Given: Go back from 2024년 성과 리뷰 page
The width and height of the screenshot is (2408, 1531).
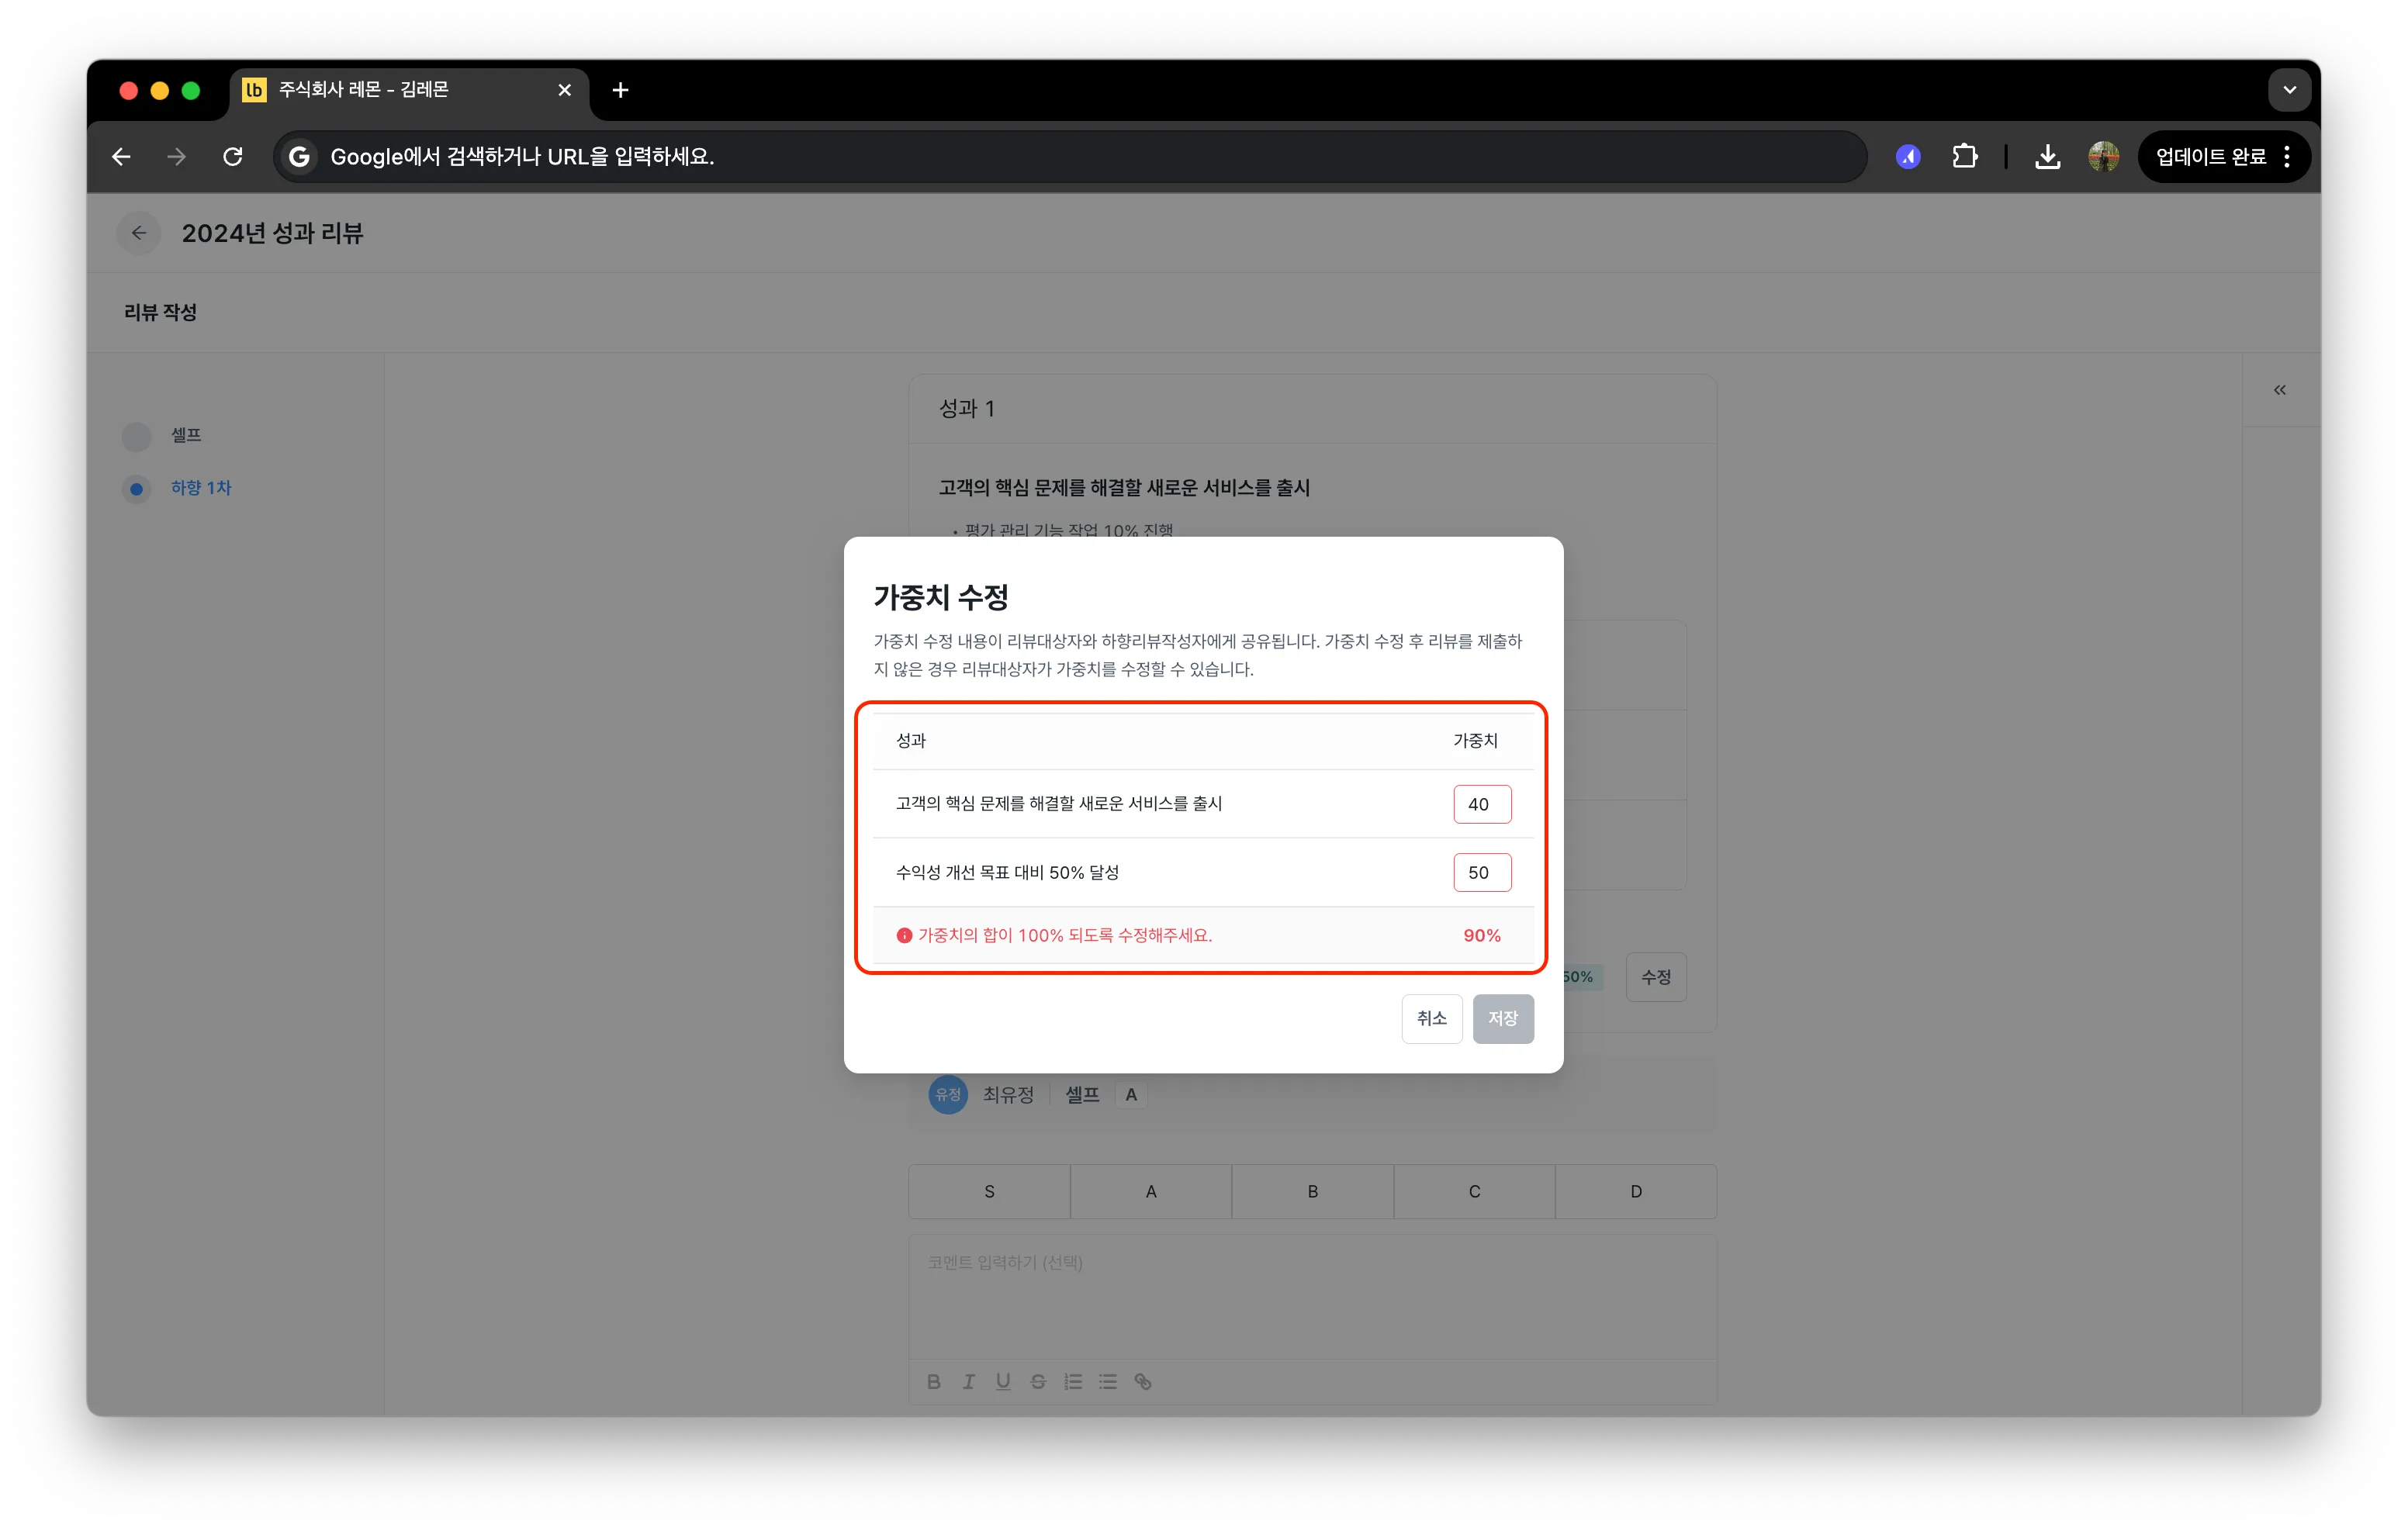Looking at the screenshot, I should coord(139,233).
